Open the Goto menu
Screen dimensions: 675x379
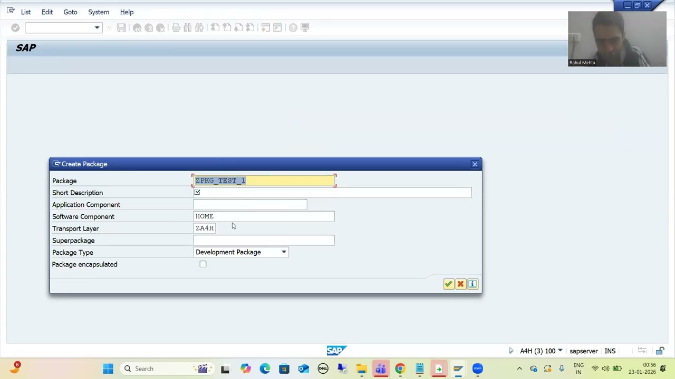coord(70,12)
